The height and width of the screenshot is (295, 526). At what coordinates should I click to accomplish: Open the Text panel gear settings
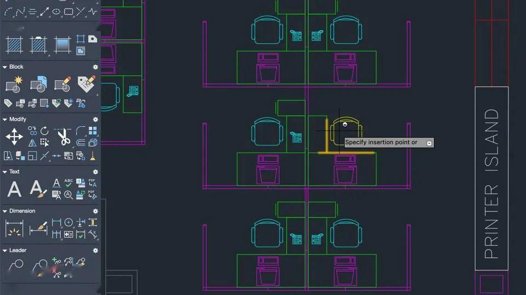tap(95, 172)
